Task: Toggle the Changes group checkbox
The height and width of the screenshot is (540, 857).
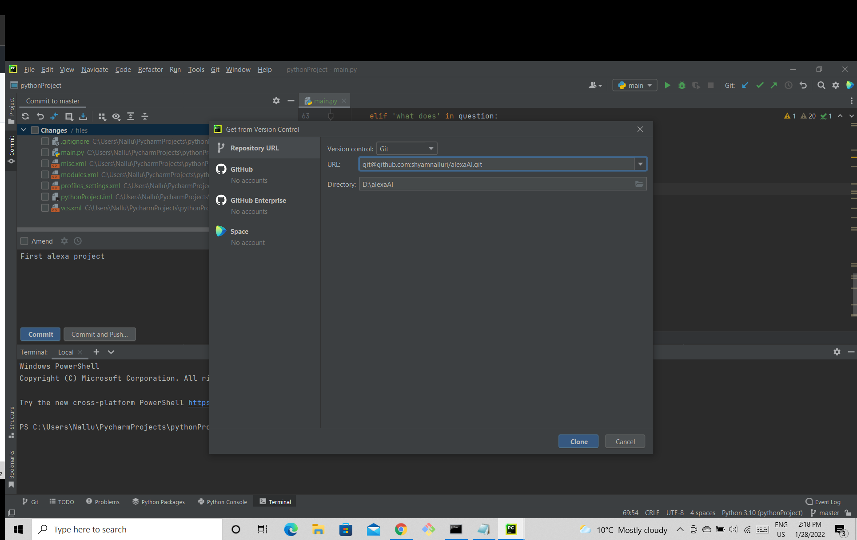Action: pos(35,130)
